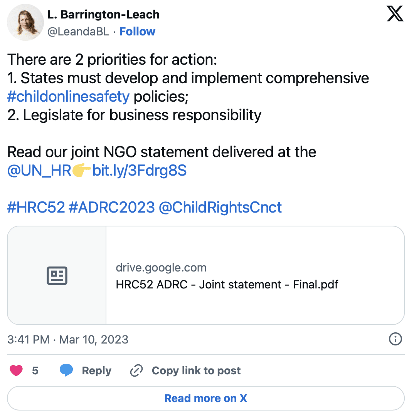Click the Reply text button
Image resolution: width=414 pixels, height=419 pixels.
pyautogui.click(x=96, y=370)
